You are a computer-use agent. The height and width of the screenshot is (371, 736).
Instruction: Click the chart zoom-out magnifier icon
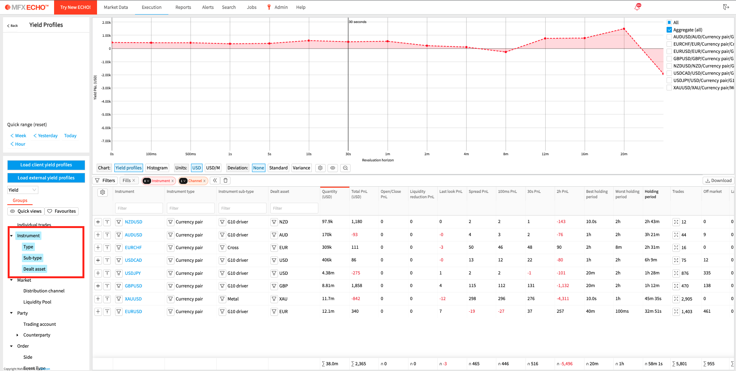(345, 168)
